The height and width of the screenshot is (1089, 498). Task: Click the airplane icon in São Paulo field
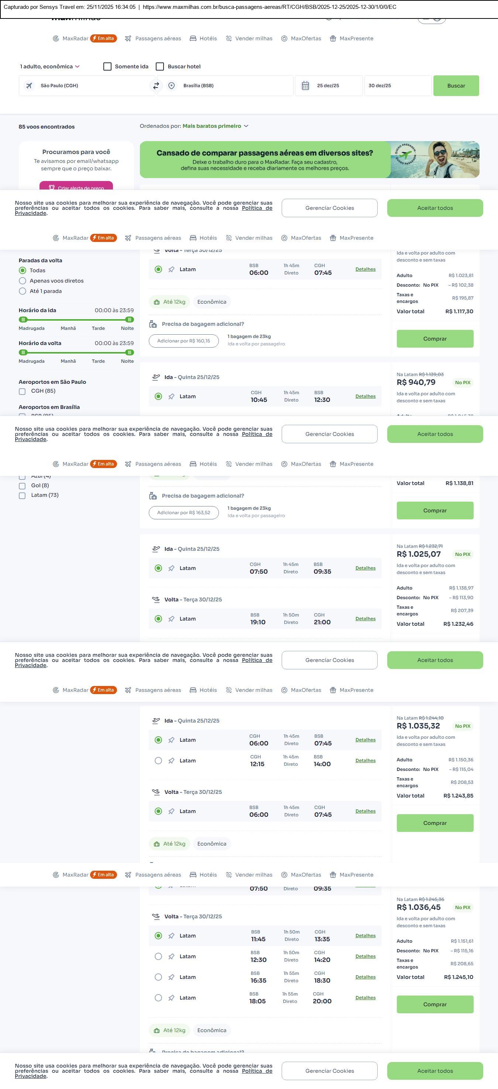29,86
